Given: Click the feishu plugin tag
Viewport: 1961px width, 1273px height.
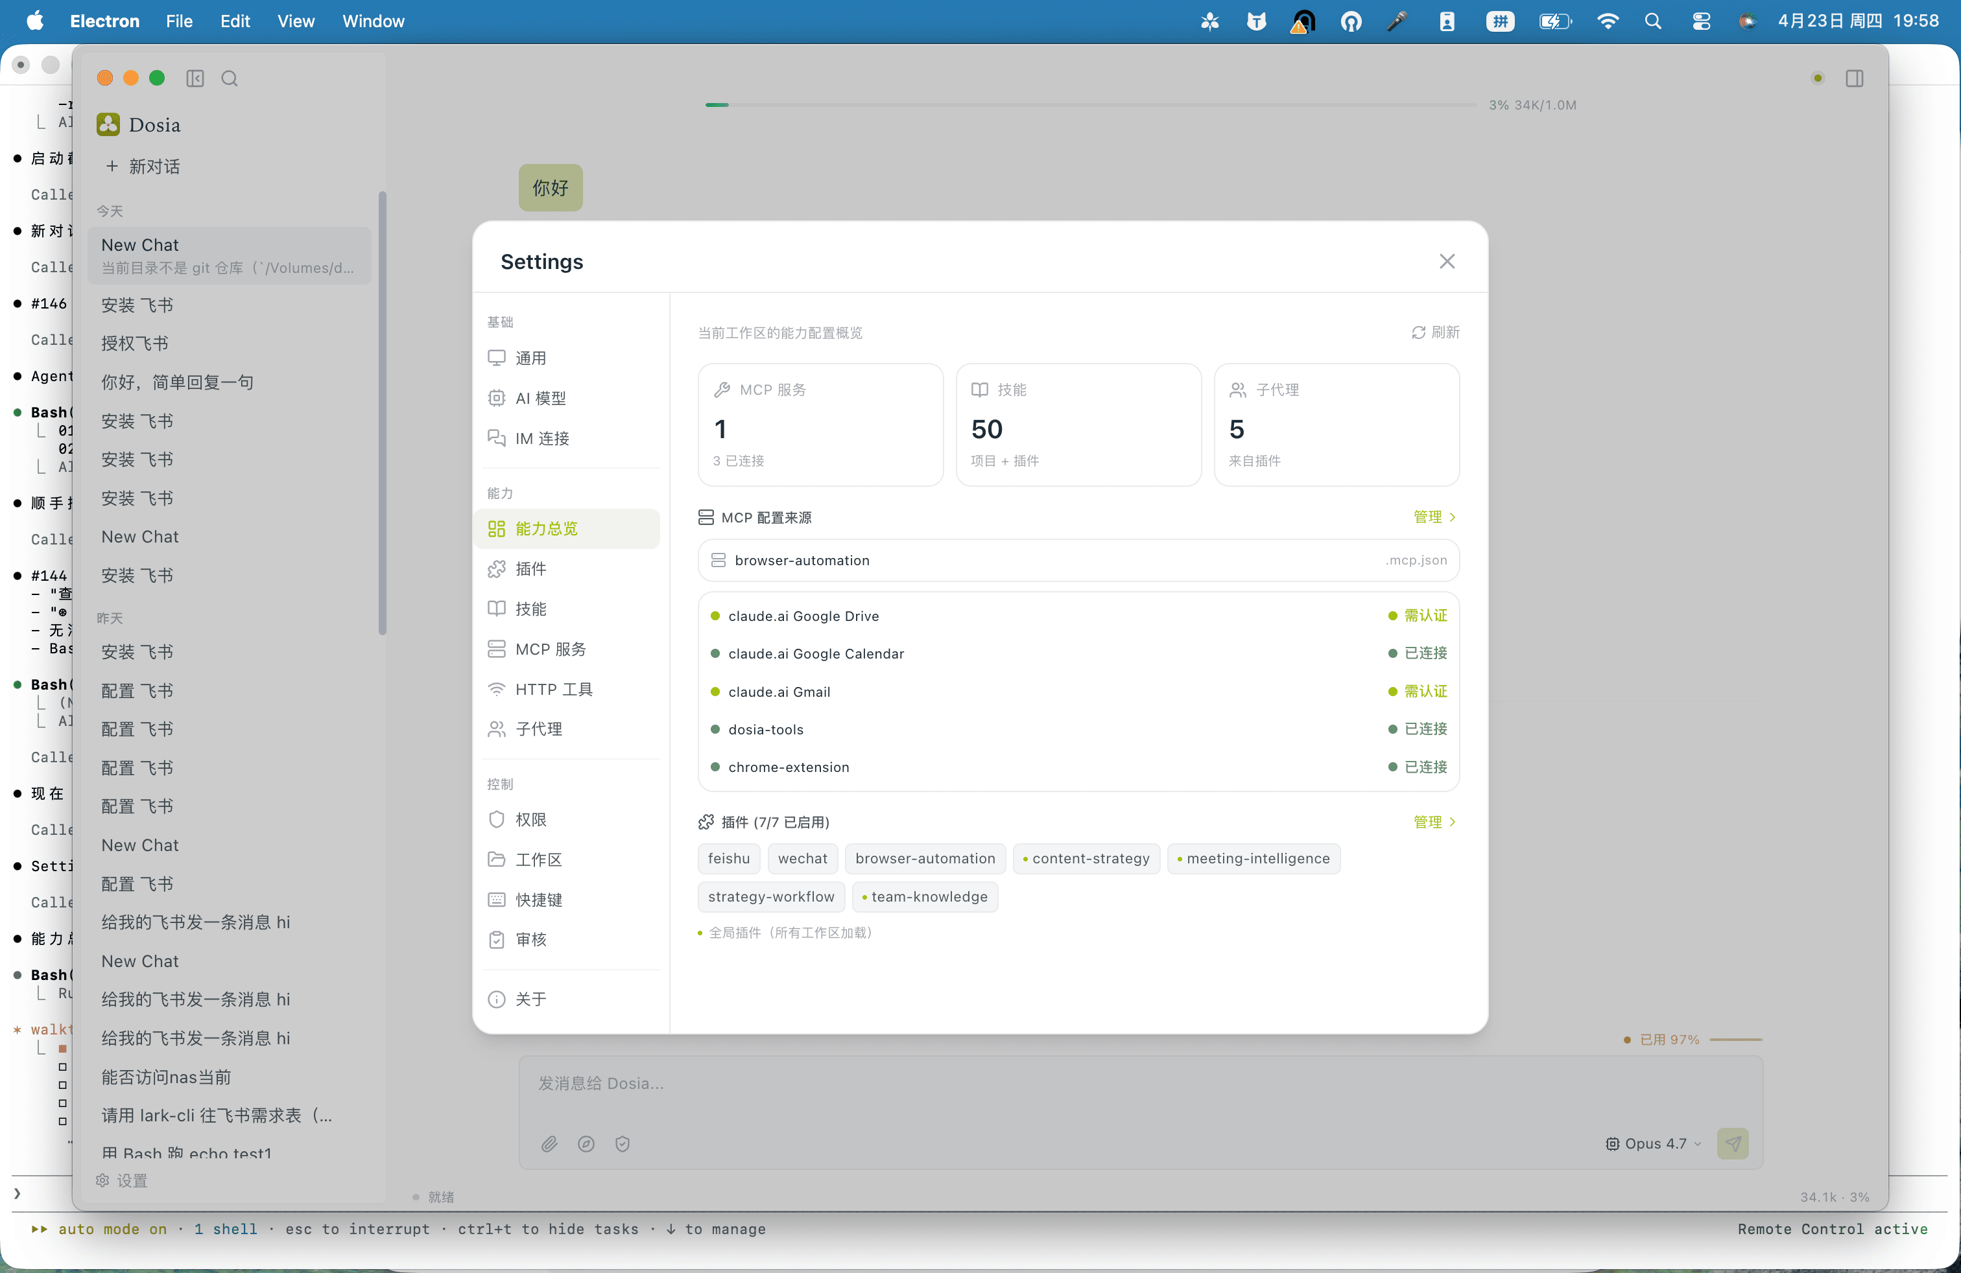Looking at the screenshot, I should pos(729,859).
